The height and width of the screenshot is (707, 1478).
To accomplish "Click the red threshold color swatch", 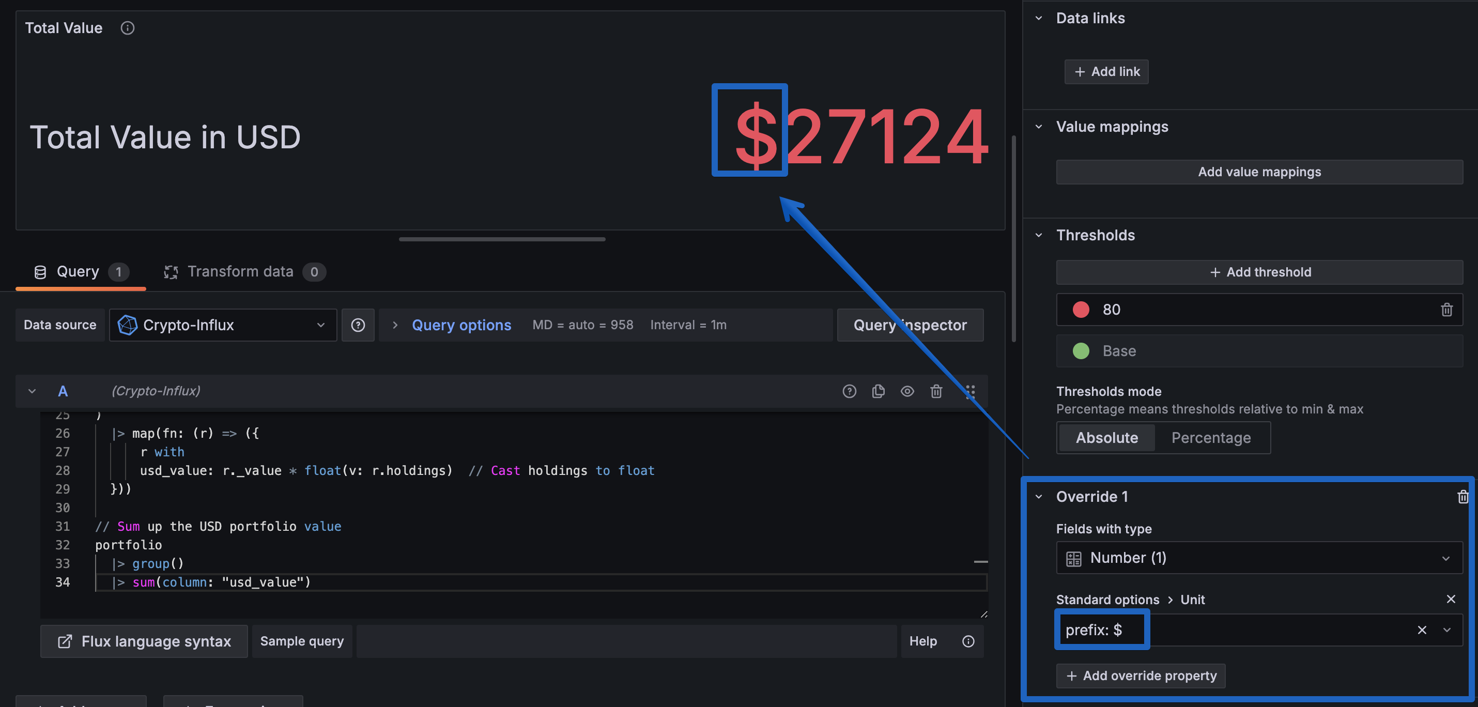I will click(1081, 309).
